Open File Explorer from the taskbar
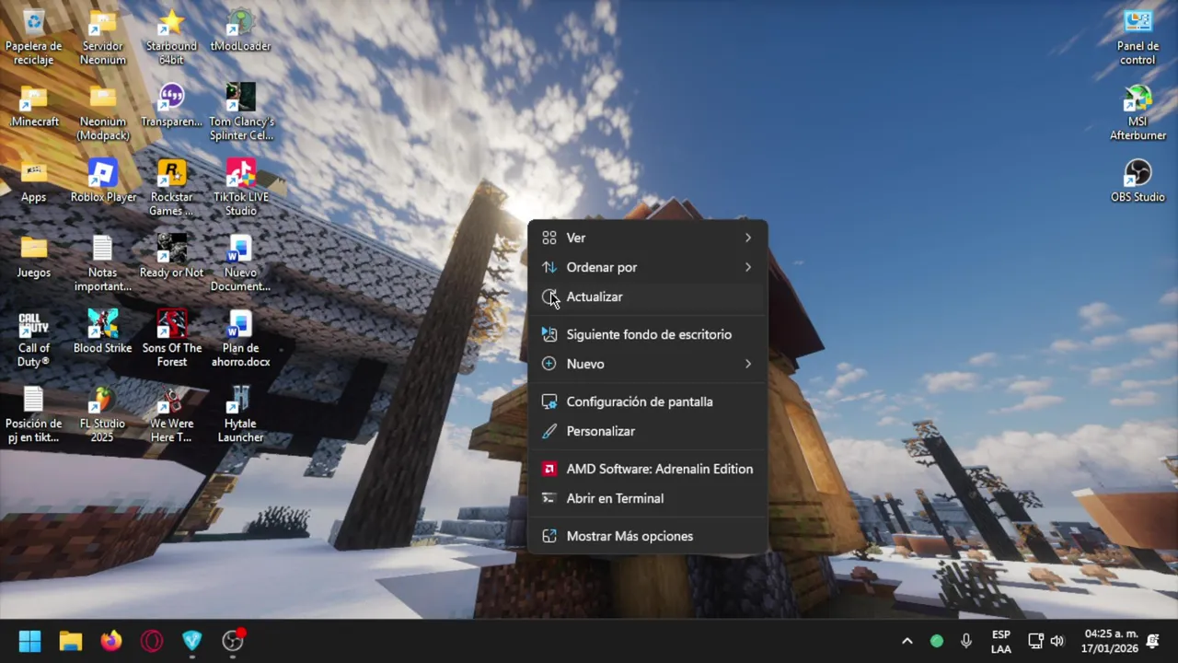Screen dimensions: 1178x663 71,641
